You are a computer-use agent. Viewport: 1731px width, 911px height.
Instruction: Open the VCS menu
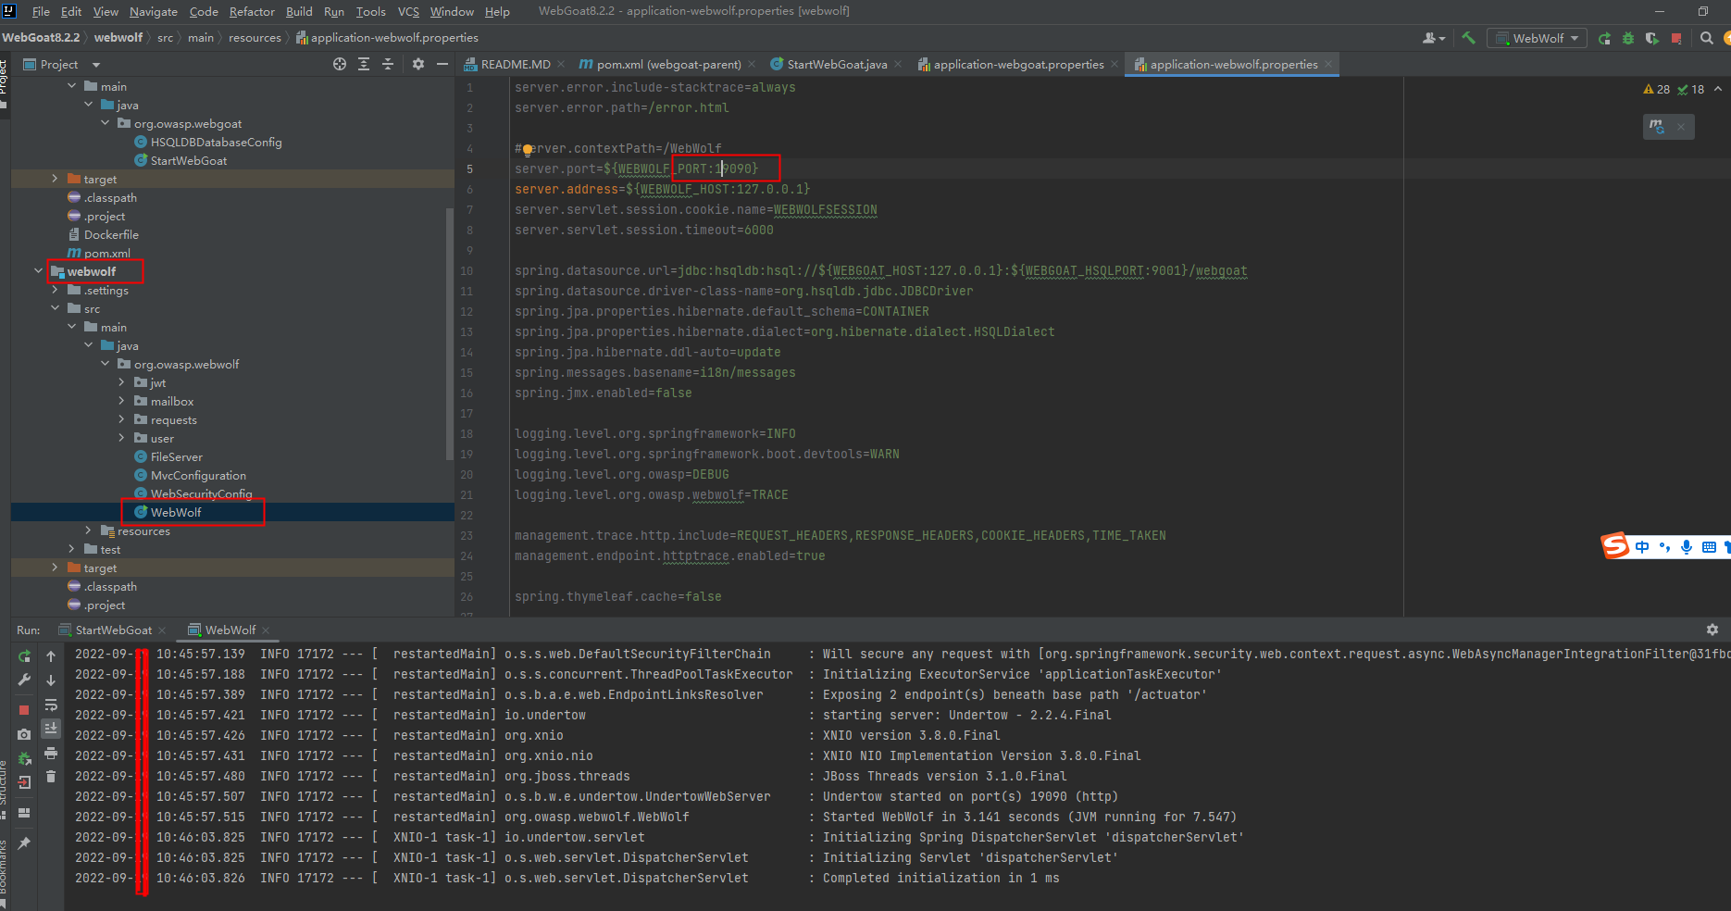(408, 11)
